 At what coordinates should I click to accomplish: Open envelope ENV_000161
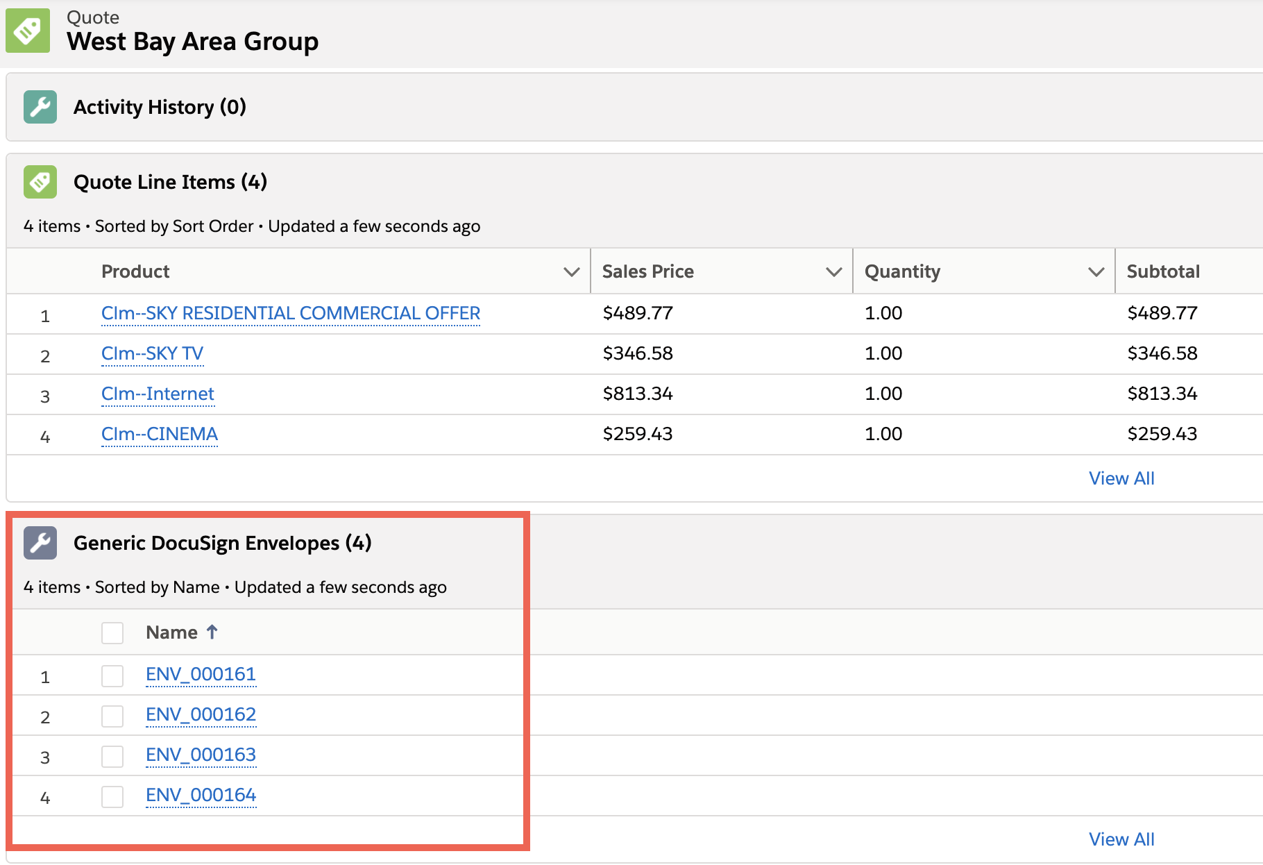(x=201, y=674)
